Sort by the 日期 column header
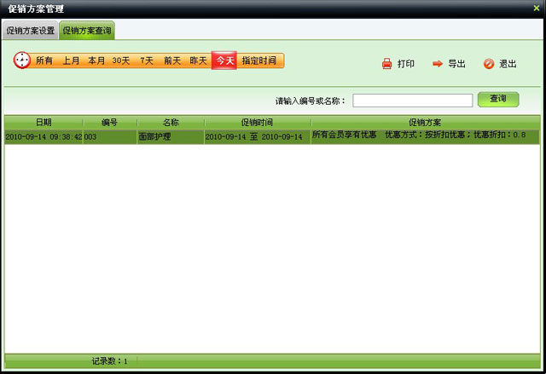546x374 pixels. [x=44, y=123]
